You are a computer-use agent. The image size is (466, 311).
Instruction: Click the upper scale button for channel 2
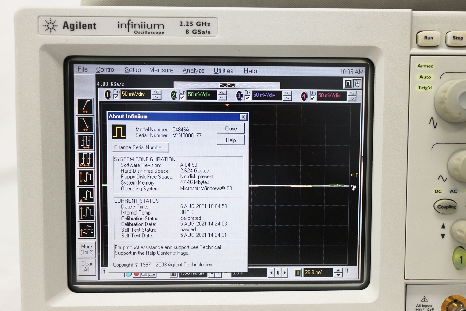point(222,93)
